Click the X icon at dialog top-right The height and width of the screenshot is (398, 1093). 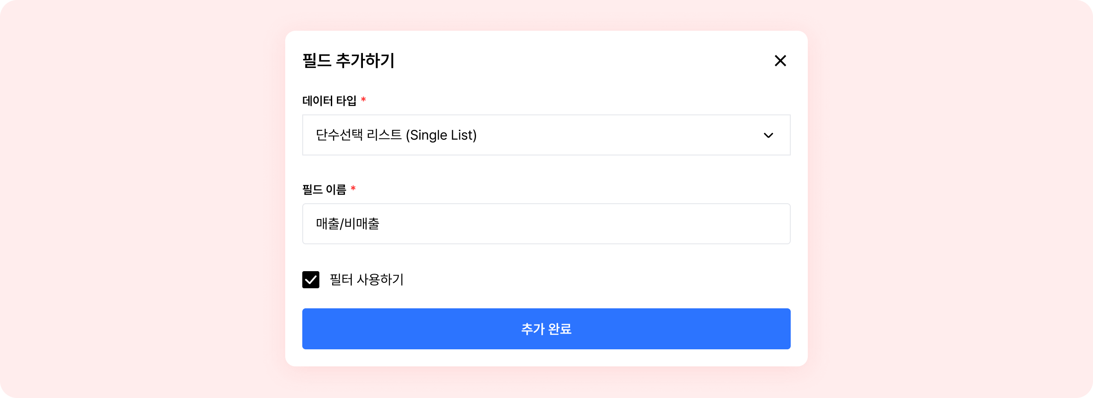click(780, 61)
